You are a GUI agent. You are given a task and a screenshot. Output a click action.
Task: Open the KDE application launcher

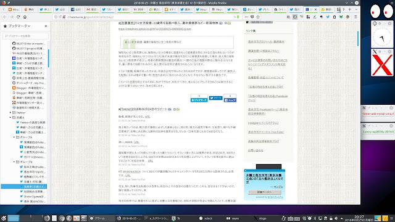click(3, 218)
